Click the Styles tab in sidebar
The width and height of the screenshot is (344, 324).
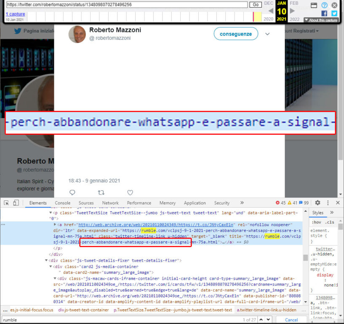pos(317,213)
